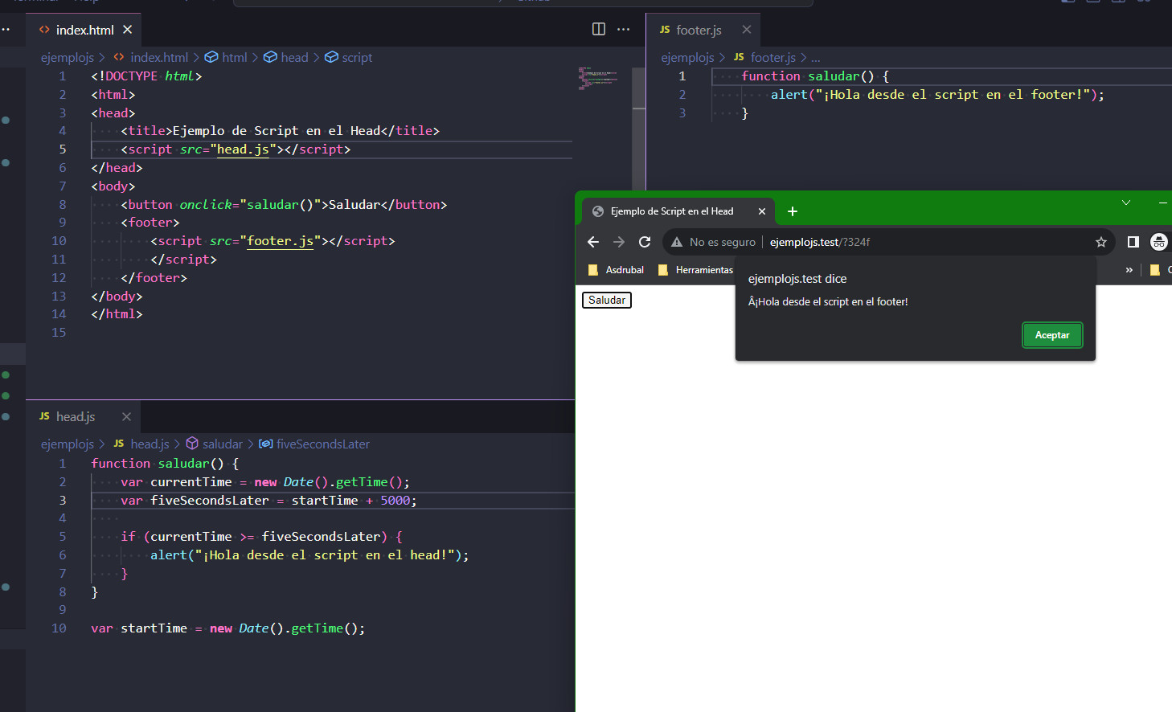Click the Saludar button on the webpage

click(x=606, y=300)
